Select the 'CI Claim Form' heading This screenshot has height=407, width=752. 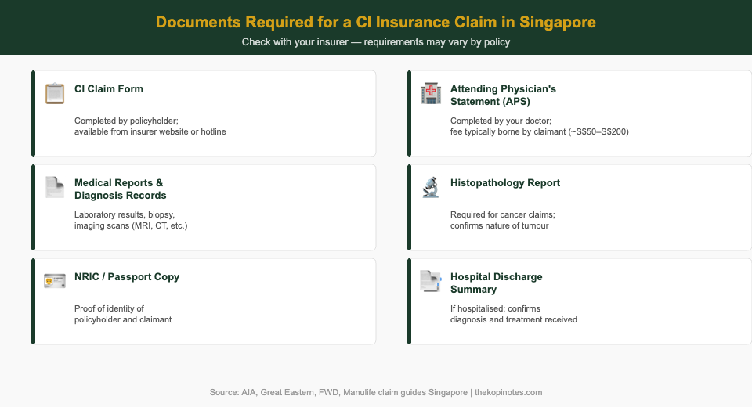(109, 88)
